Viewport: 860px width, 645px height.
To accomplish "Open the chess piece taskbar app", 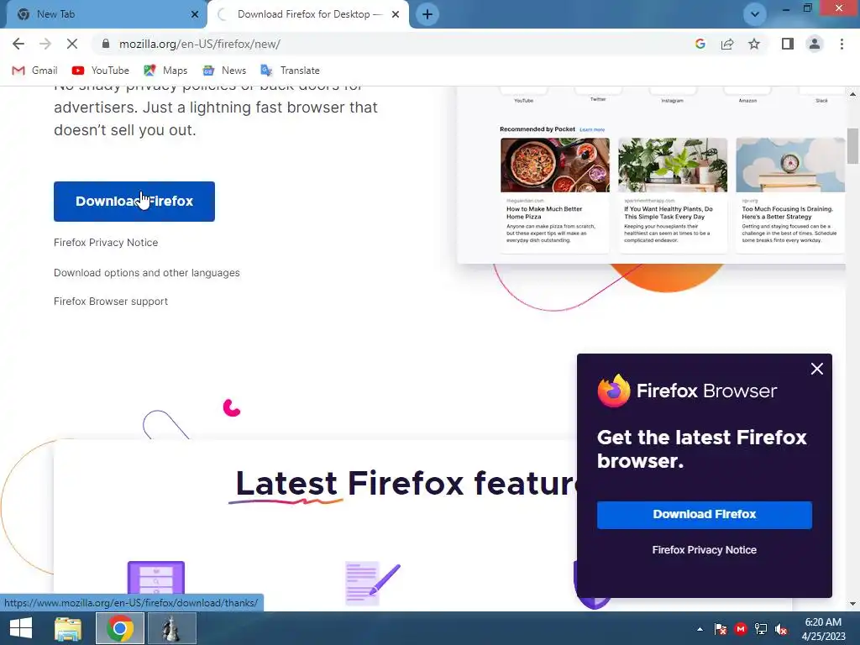I will 171,628.
